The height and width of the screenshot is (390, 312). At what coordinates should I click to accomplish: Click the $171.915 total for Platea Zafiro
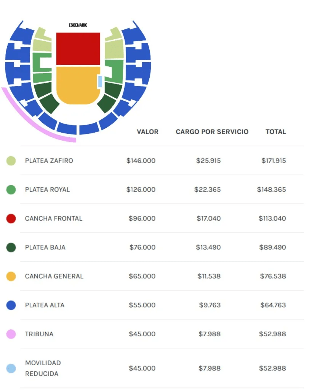coord(274,161)
